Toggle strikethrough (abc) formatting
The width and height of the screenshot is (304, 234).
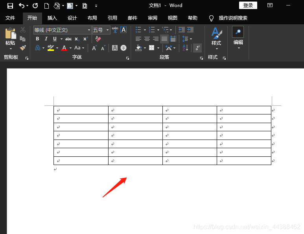[68, 39]
